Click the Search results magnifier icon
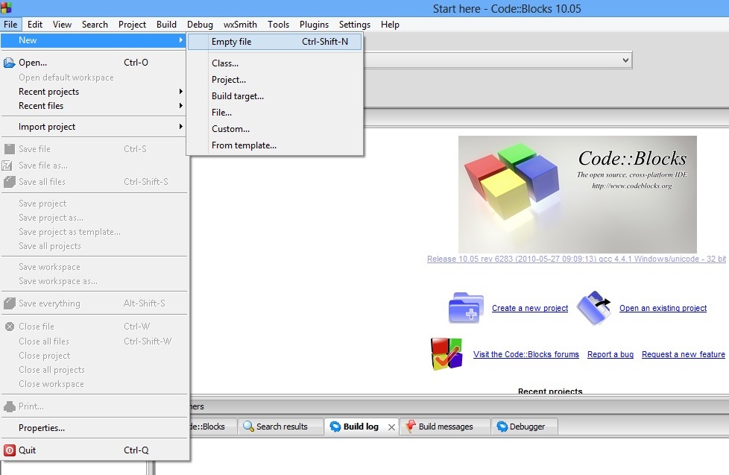 pos(248,426)
